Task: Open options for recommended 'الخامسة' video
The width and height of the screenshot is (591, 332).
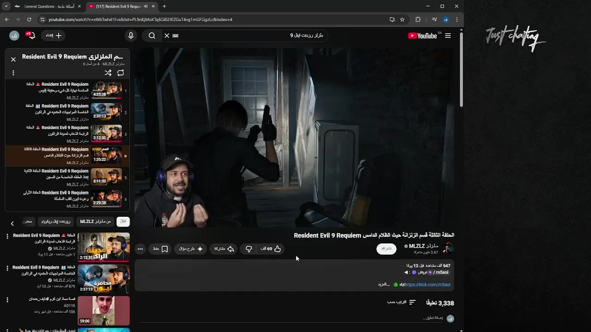Action: point(7,268)
